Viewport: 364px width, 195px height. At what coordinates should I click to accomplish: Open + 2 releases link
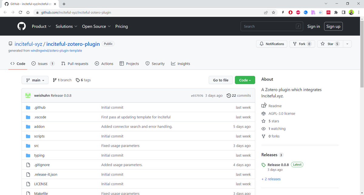point(271,179)
